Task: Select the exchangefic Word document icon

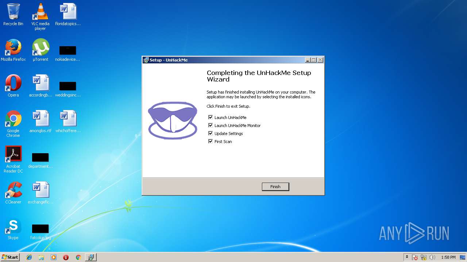Action: 40,193
